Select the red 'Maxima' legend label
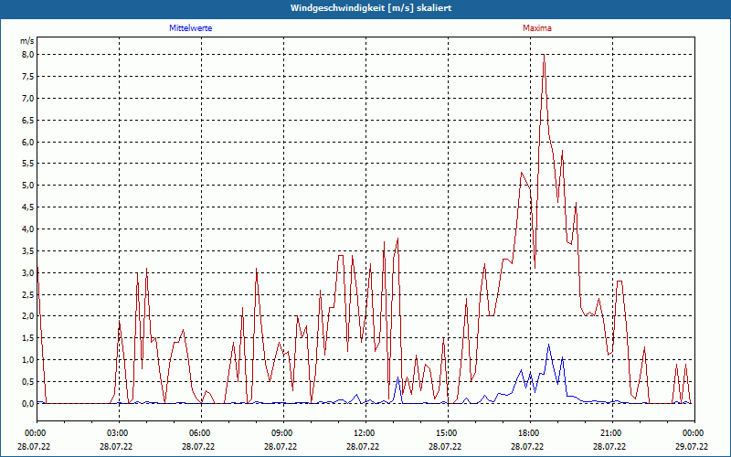 537,28
